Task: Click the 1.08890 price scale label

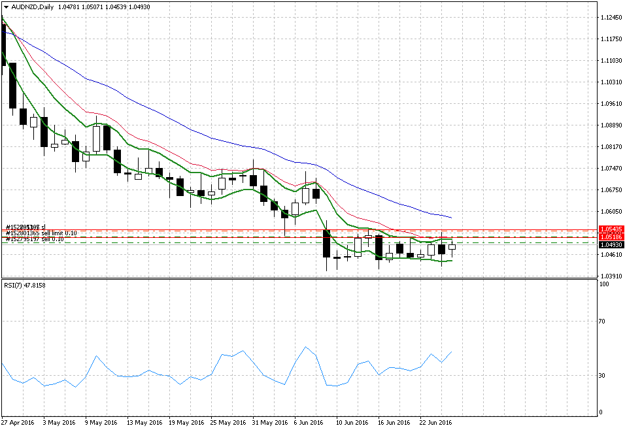Action: click(x=611, y=125)
